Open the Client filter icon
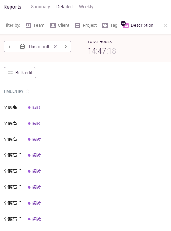 [53, 26]
